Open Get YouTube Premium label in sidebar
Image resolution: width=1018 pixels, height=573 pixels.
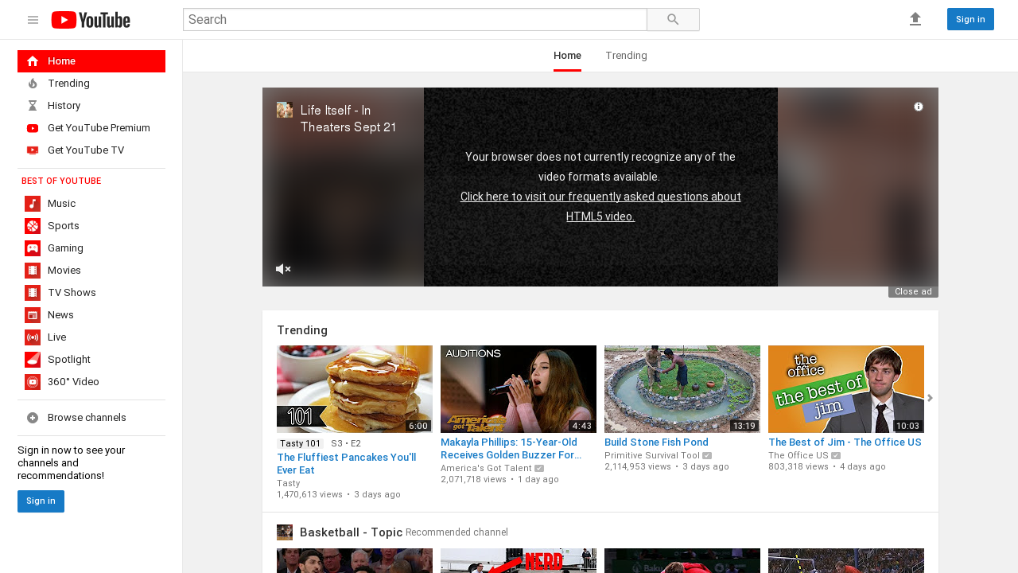(x=99, y=128)
